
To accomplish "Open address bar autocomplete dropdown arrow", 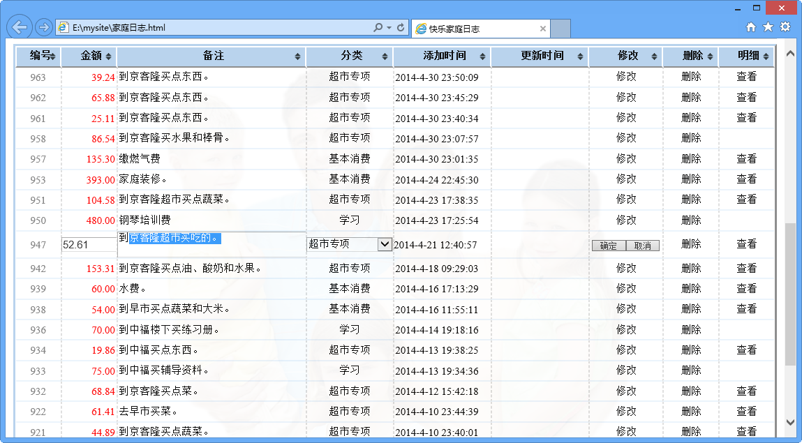I will tap(389, 28).
